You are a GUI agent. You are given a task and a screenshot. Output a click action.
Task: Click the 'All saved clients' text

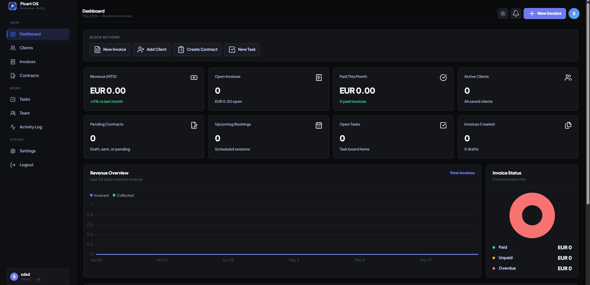(478, 102)
